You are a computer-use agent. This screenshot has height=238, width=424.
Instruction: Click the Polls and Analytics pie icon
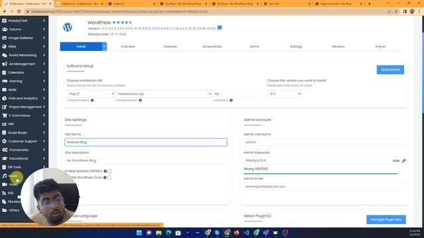click(4, 99)
